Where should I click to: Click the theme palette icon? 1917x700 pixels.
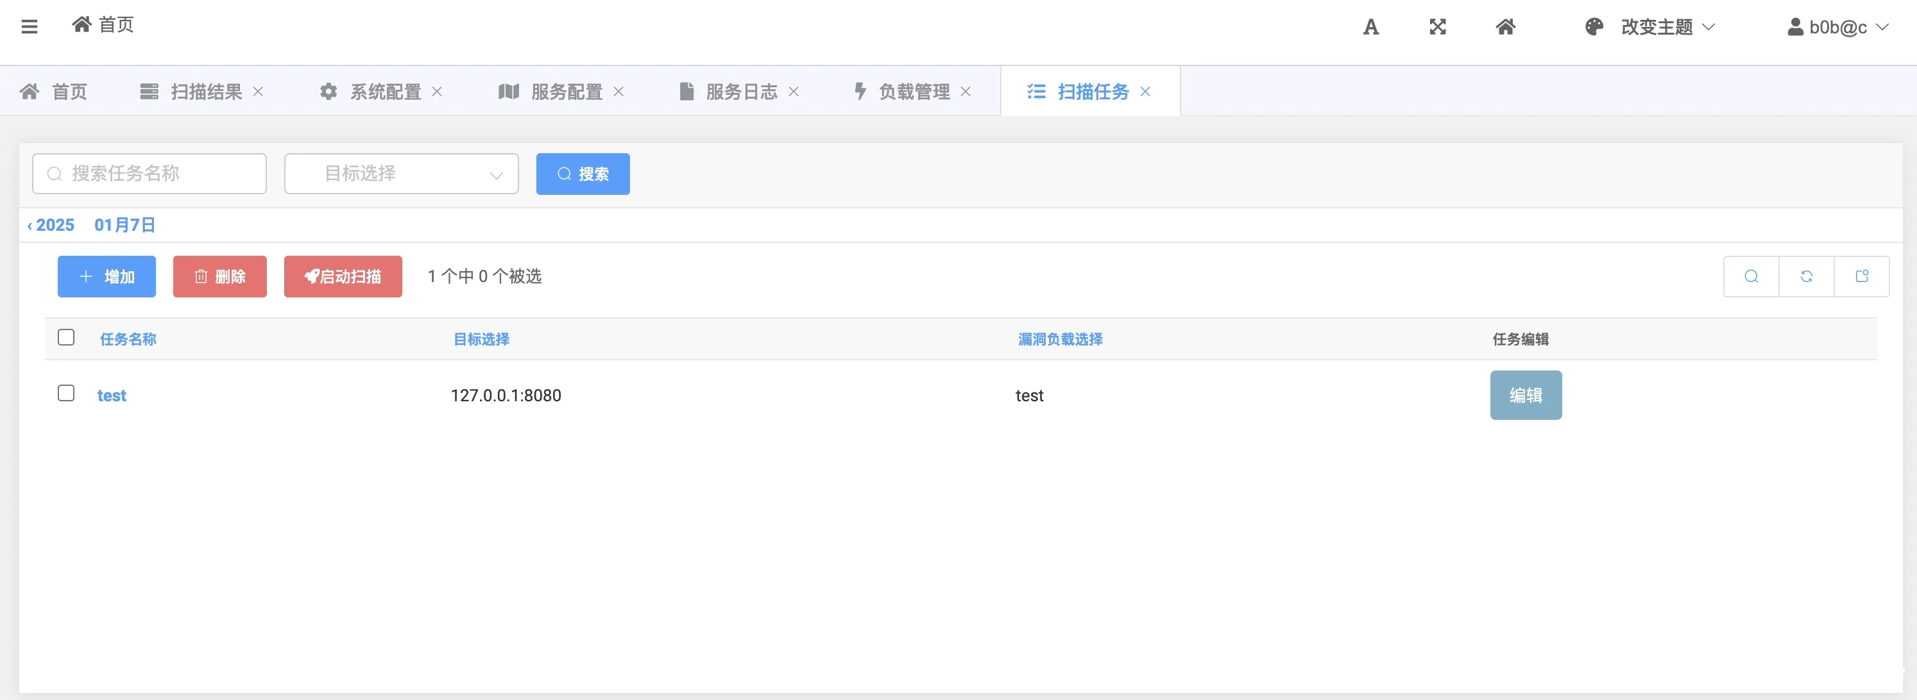(1594, 27)
